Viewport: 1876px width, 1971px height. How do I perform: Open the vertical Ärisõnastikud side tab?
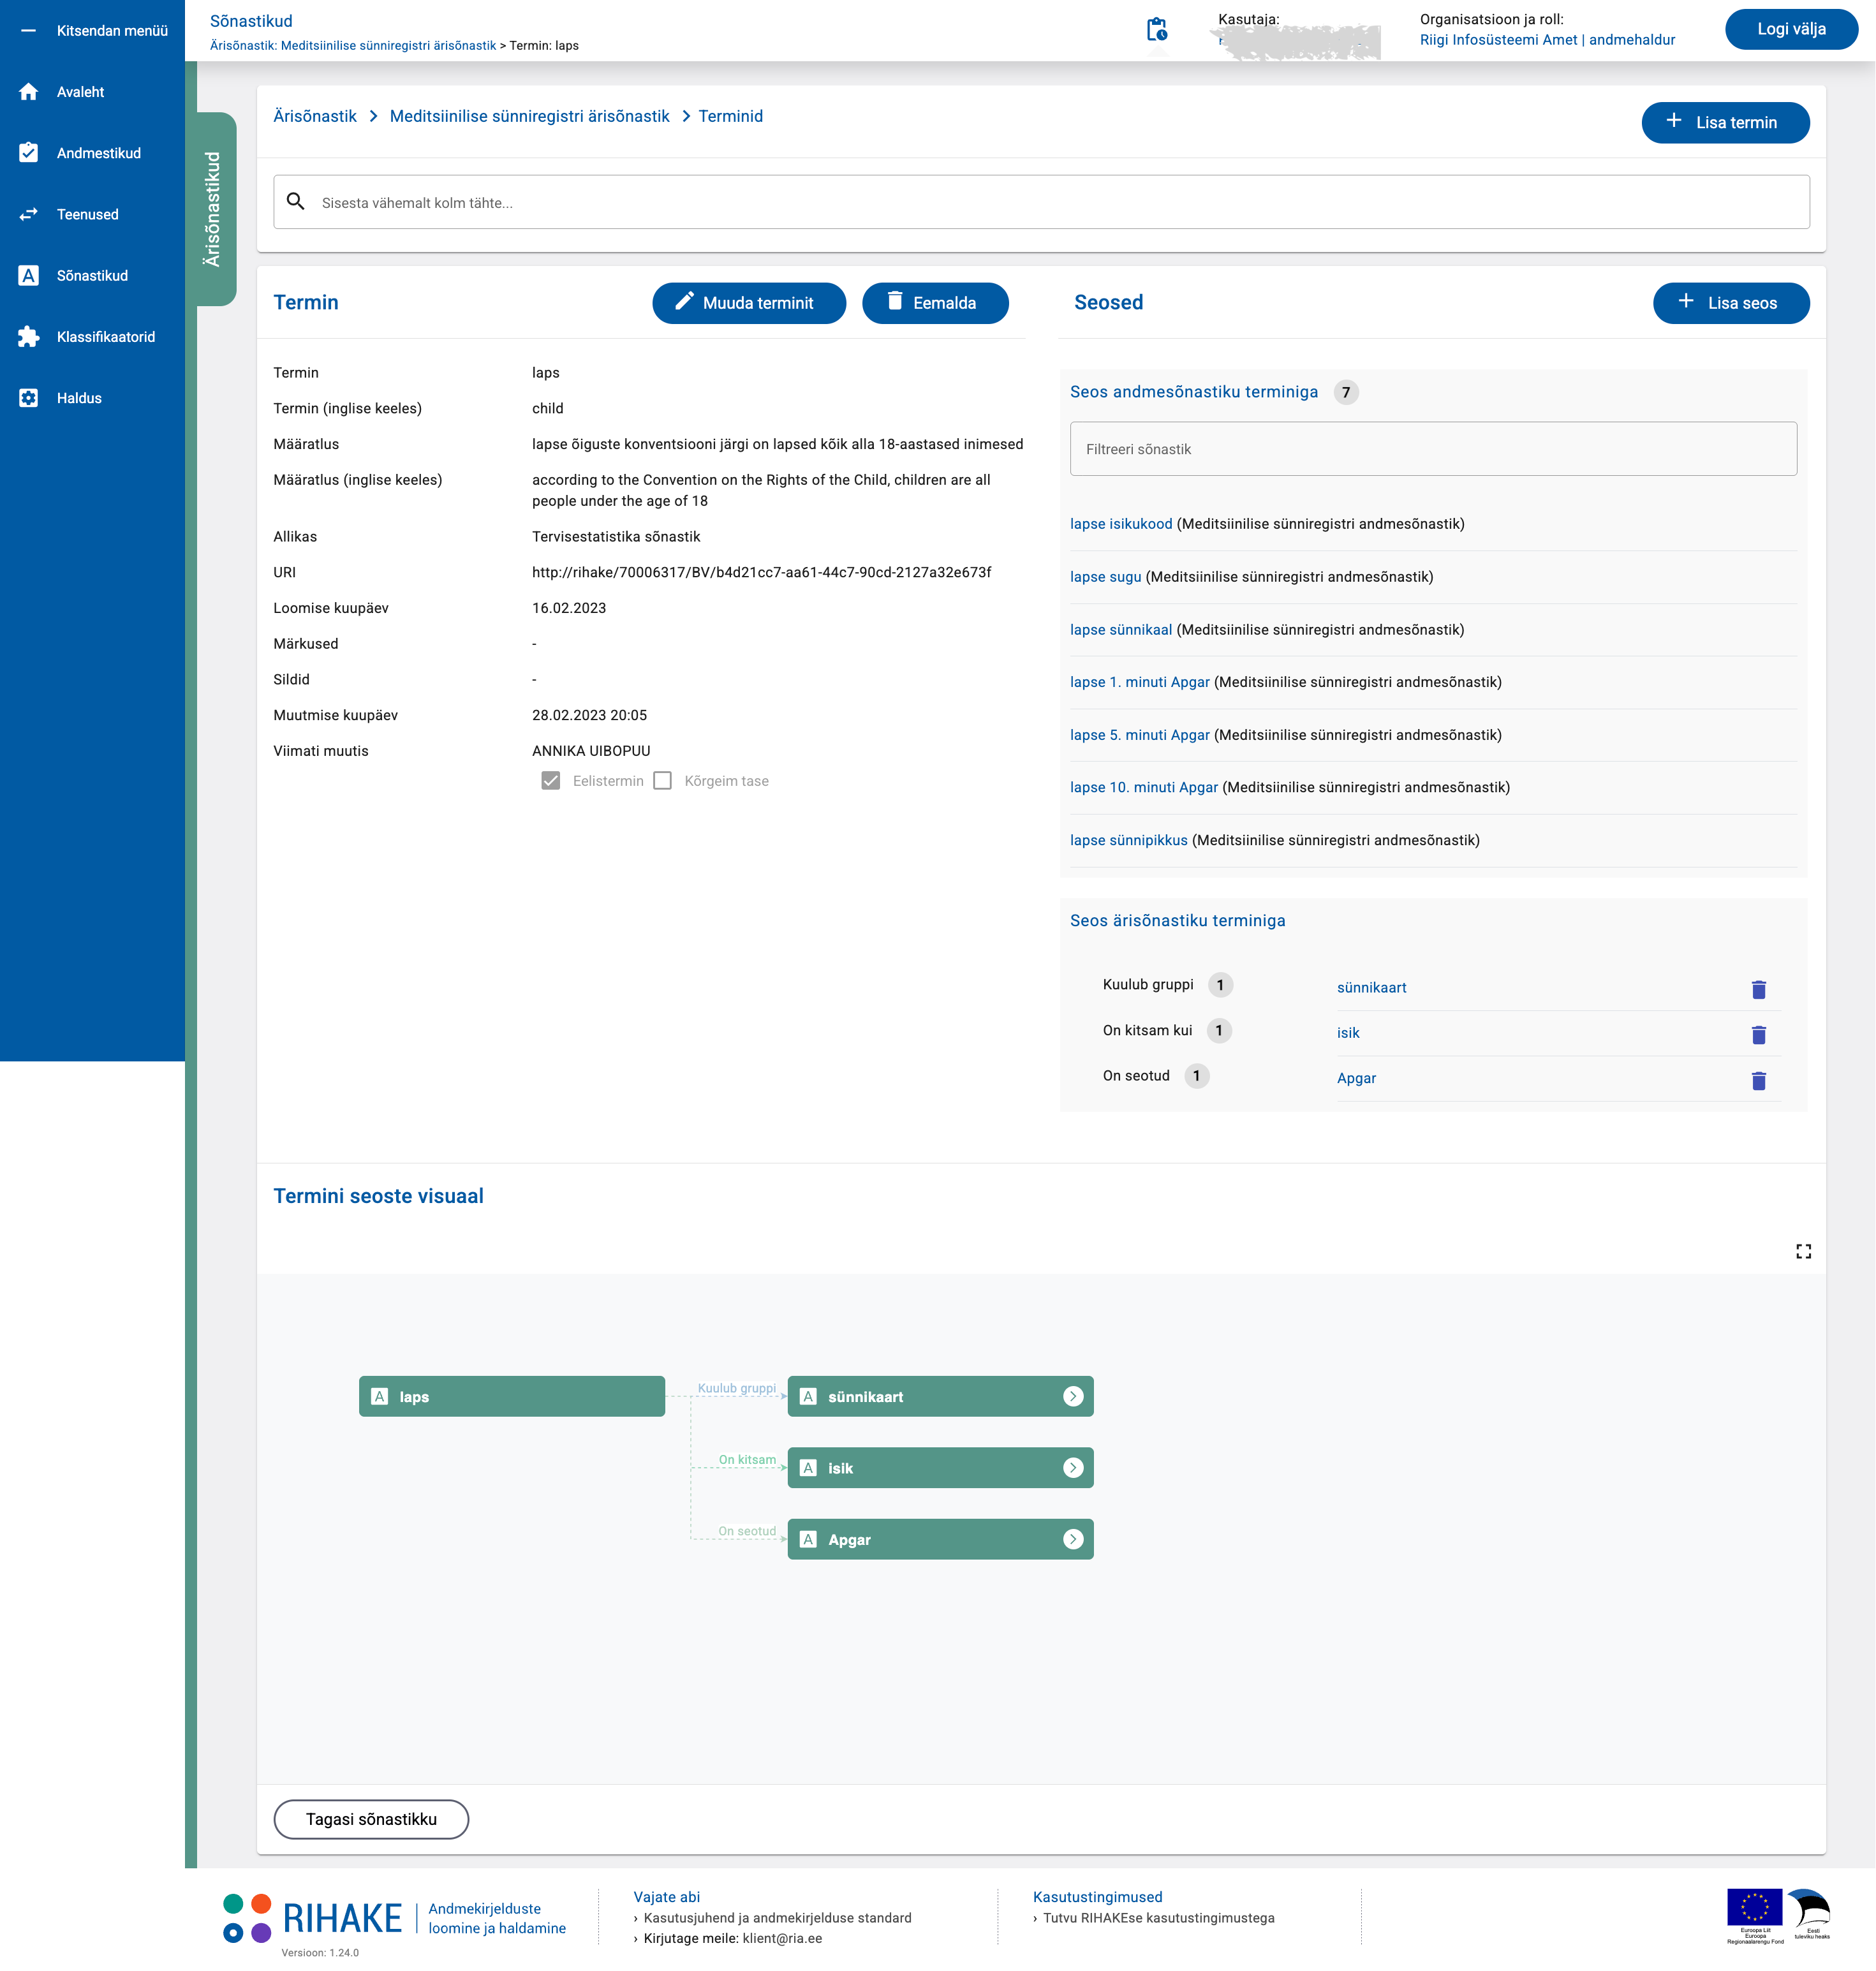(213, 209)
